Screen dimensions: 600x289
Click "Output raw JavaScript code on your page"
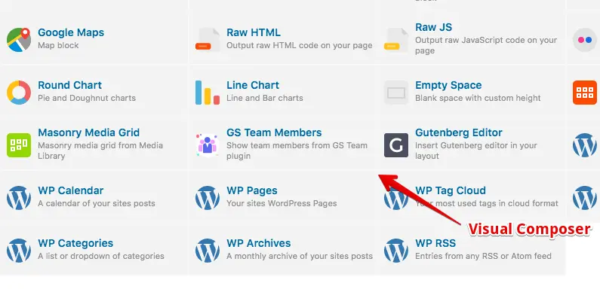[486, 45]
